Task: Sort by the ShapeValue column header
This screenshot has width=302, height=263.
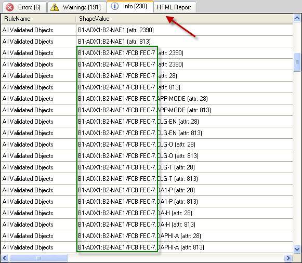Action: click(185, 19)
